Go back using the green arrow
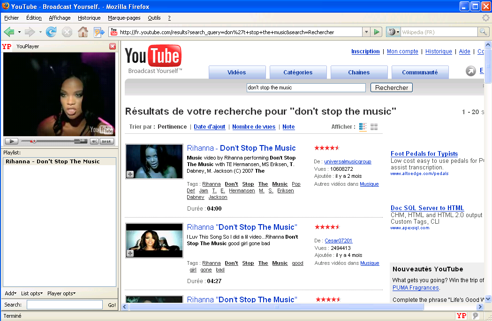This screenshot has height=321, width=492. (9, 32)
